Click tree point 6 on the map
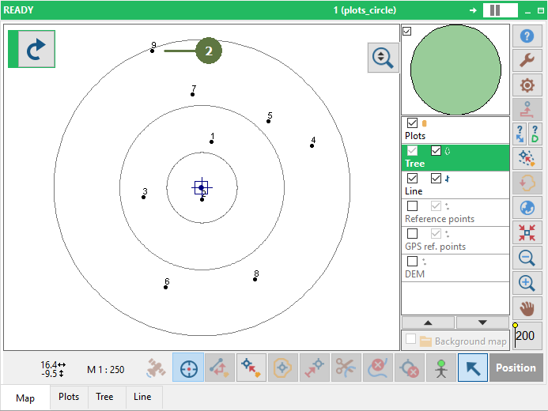The height and width of the screenshot is (411, 548). tap(165, 287)
